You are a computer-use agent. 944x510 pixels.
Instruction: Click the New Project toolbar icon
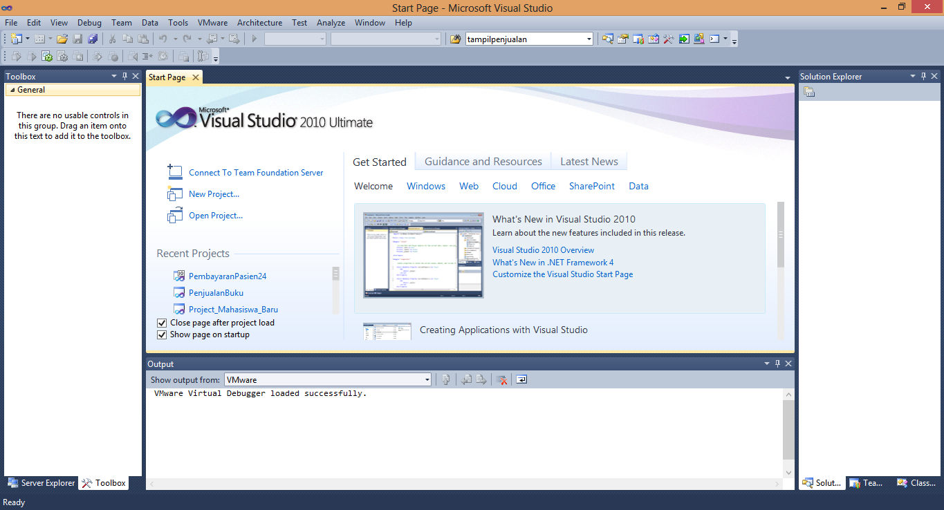[16, 39]
